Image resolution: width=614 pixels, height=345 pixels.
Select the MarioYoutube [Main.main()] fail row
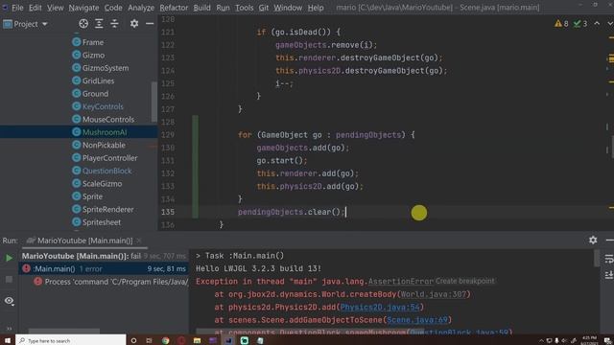pyautogui.click(x=105, y=256)
